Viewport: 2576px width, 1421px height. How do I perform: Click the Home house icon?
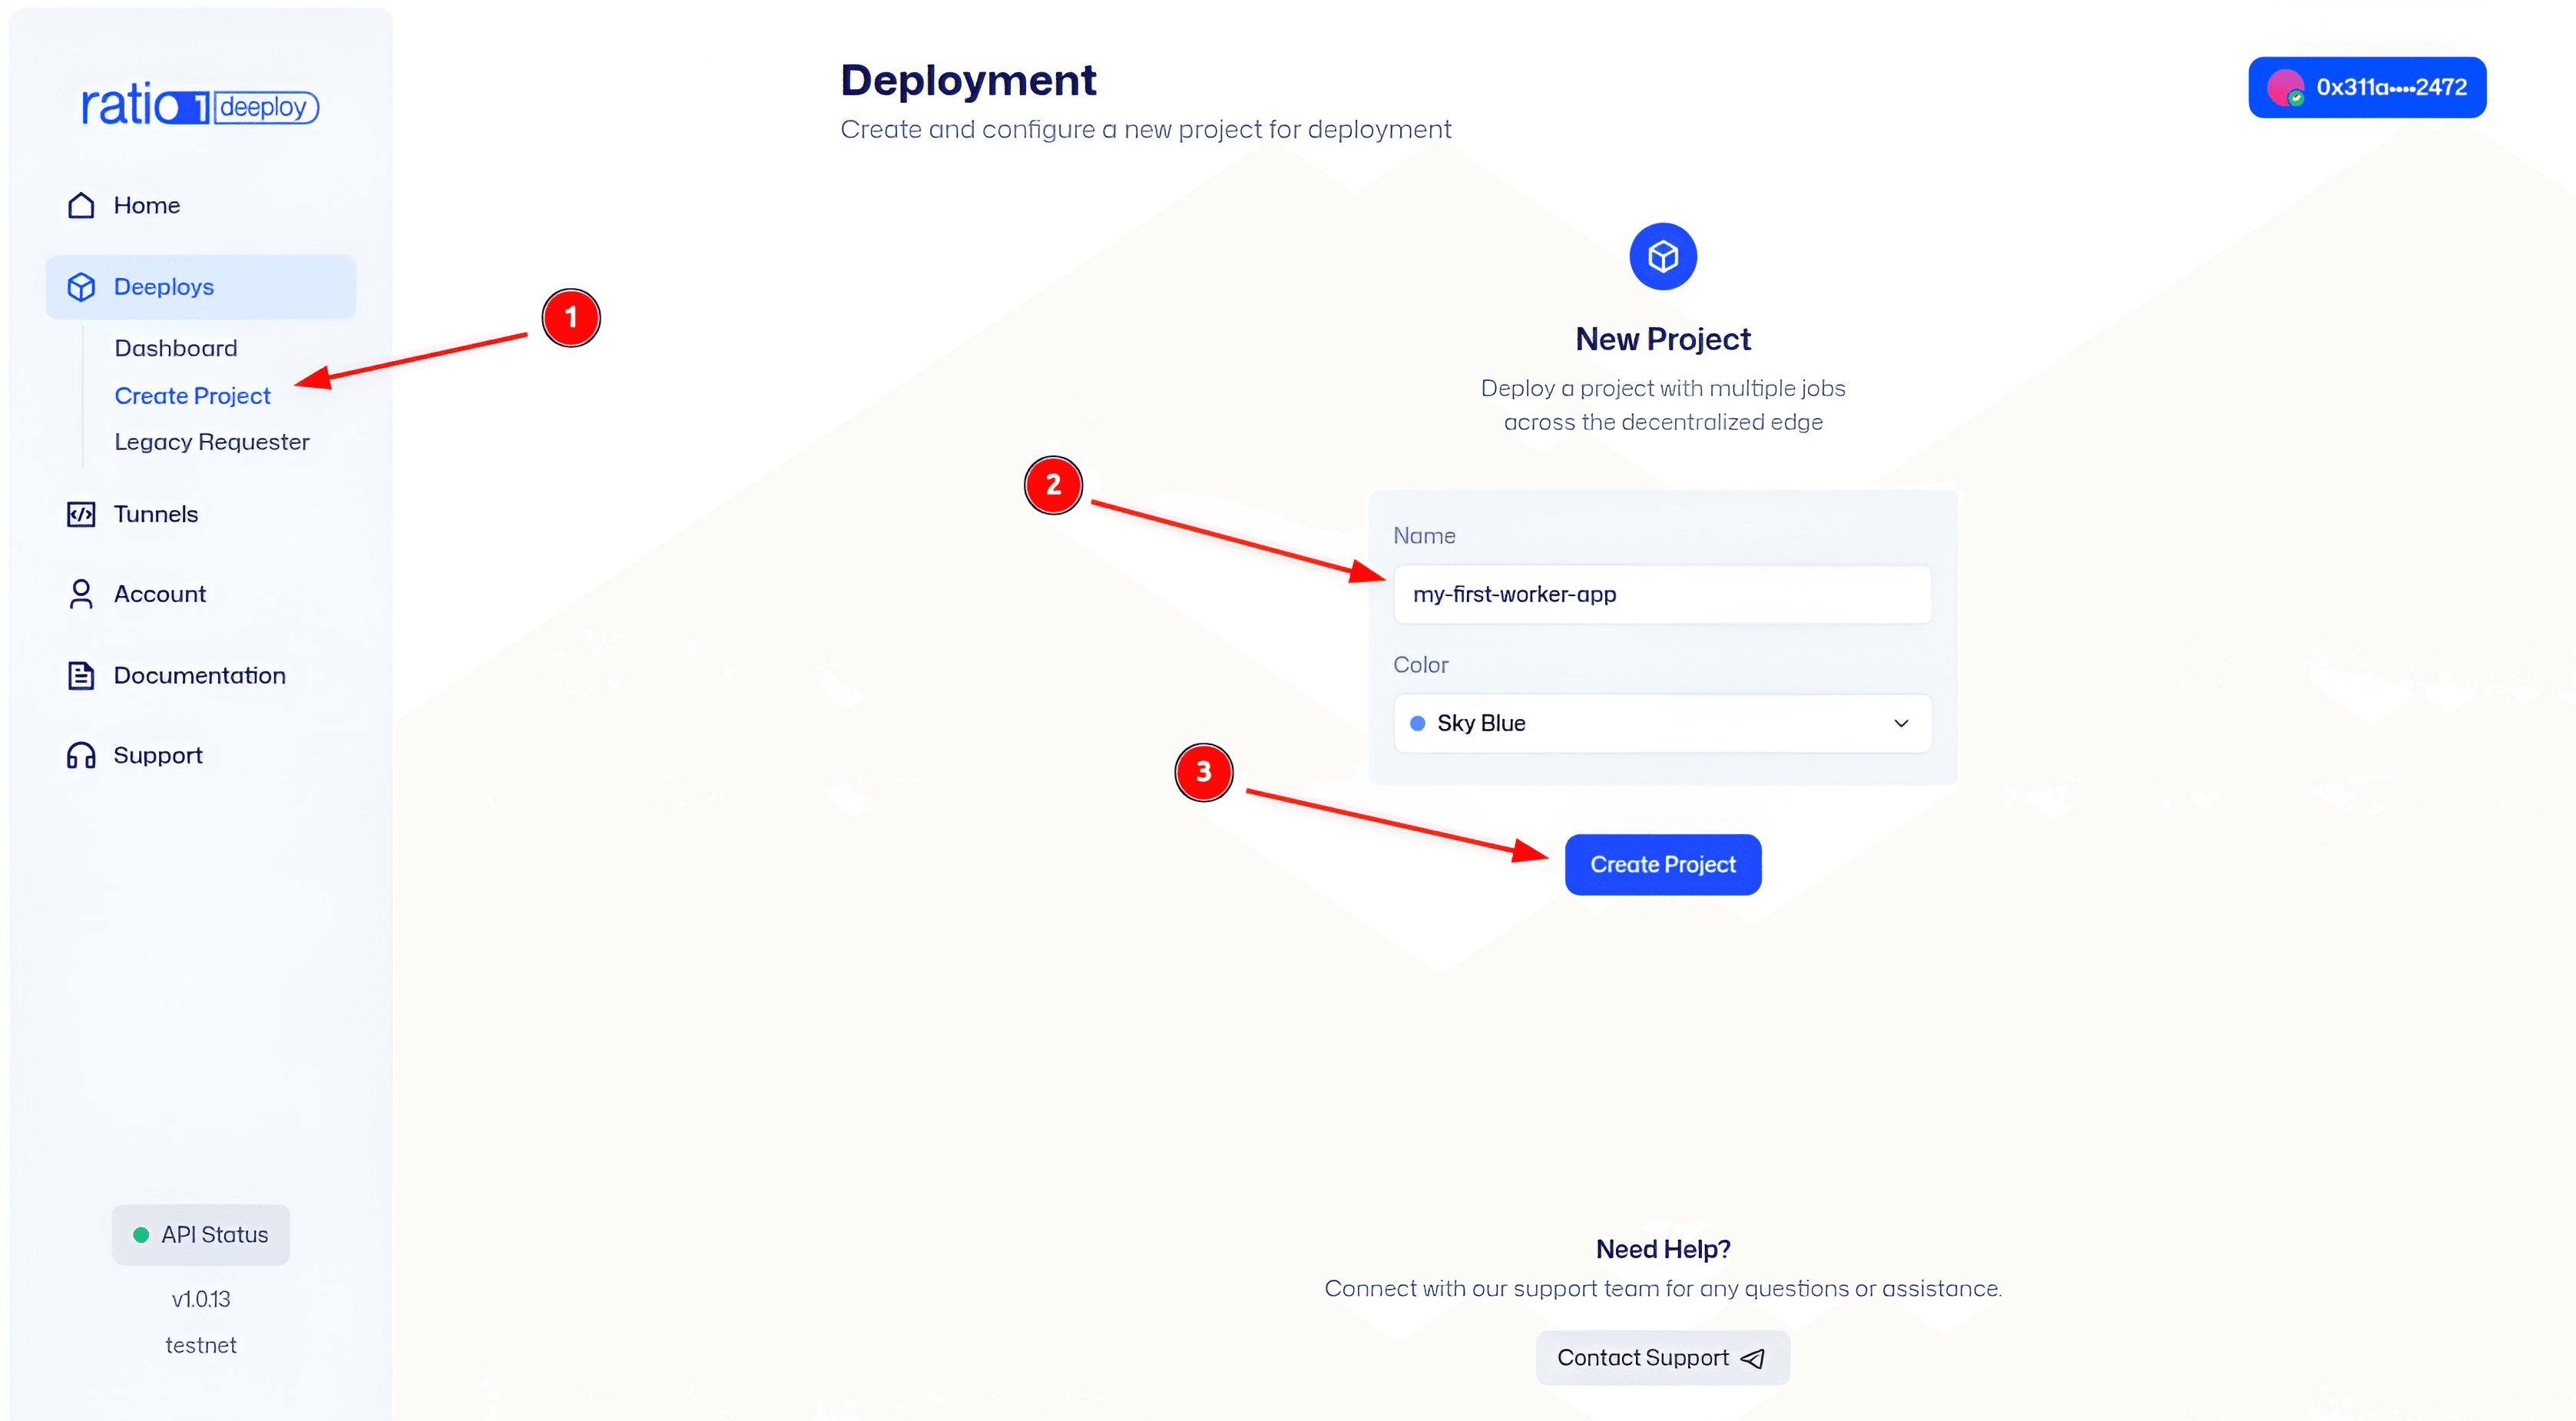[x=81, y=205]
